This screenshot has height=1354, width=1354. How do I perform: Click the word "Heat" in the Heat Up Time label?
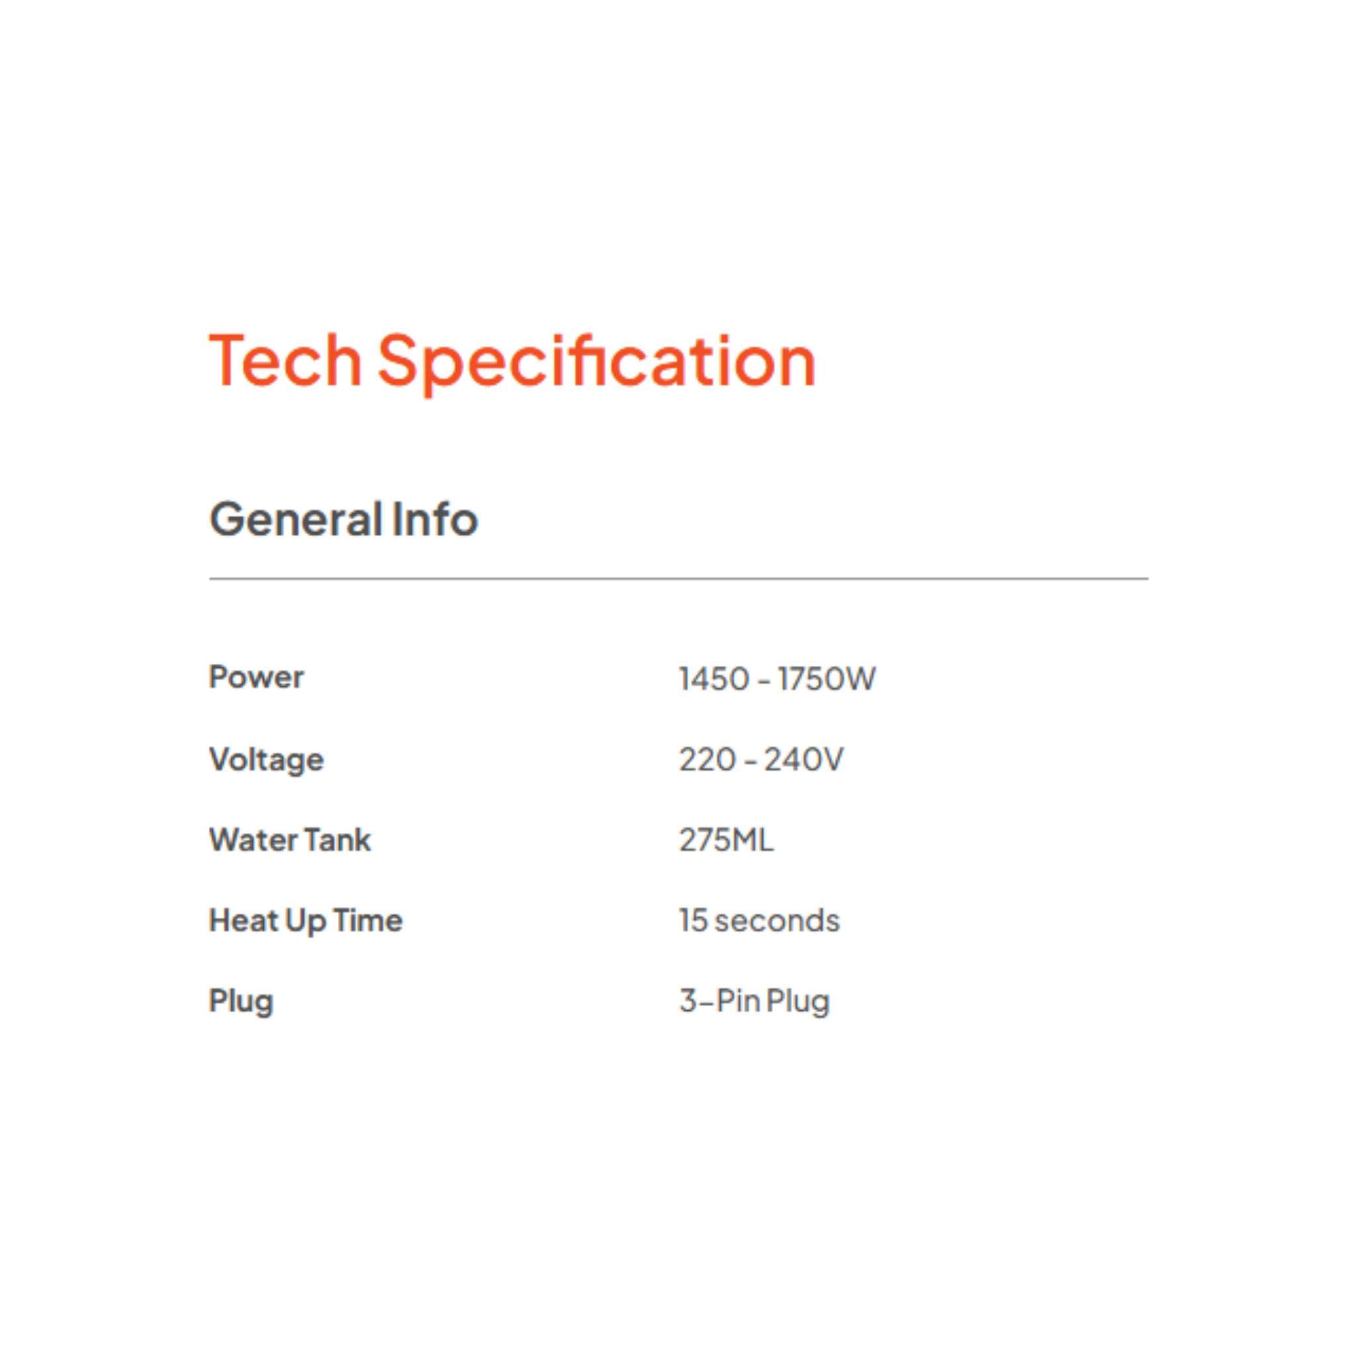click(243, 920)
